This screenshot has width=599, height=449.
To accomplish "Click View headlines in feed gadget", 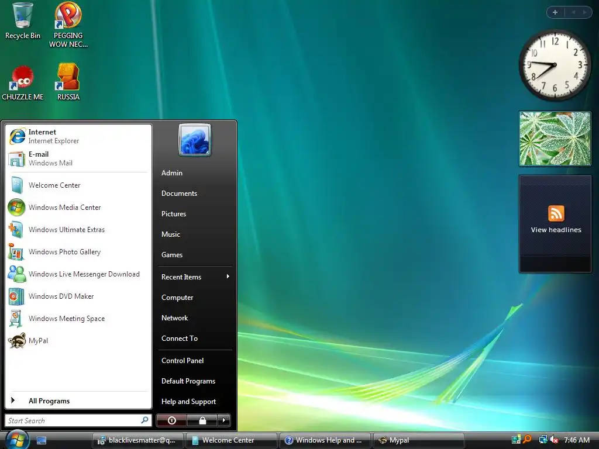I will click(556, 230).
